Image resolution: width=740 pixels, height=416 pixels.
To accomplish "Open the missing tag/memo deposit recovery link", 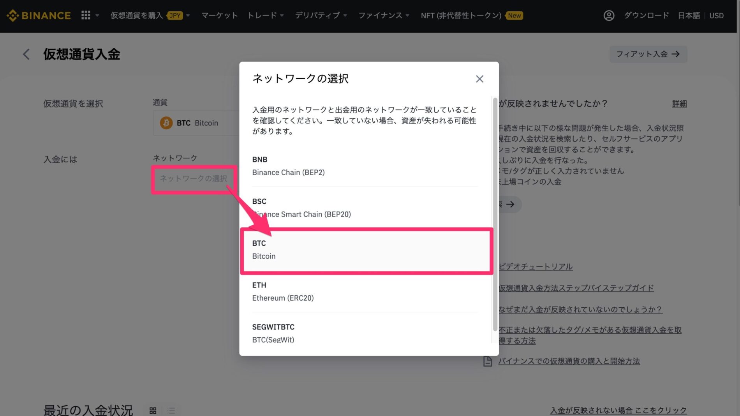I will 590,335.
